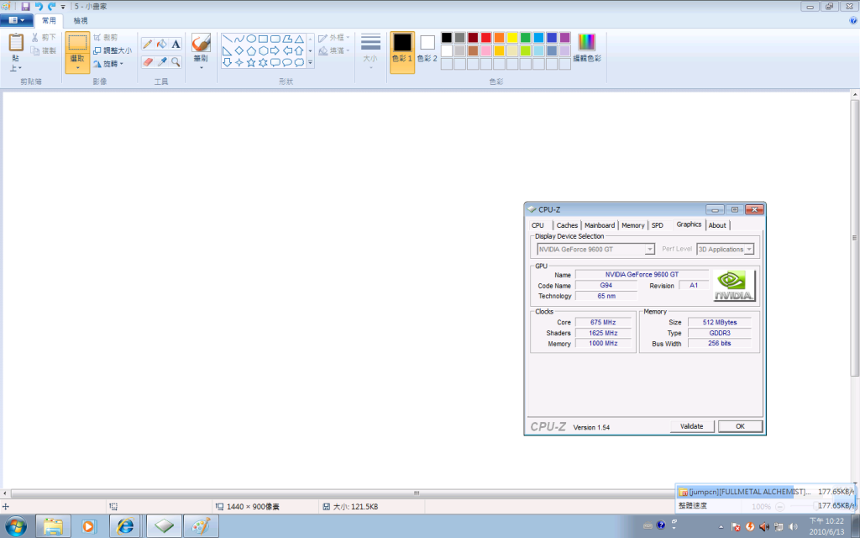The image size is (860, 538).
Task: Choose the Text tool
Action: pyautogui.click(x=176, y=44)
